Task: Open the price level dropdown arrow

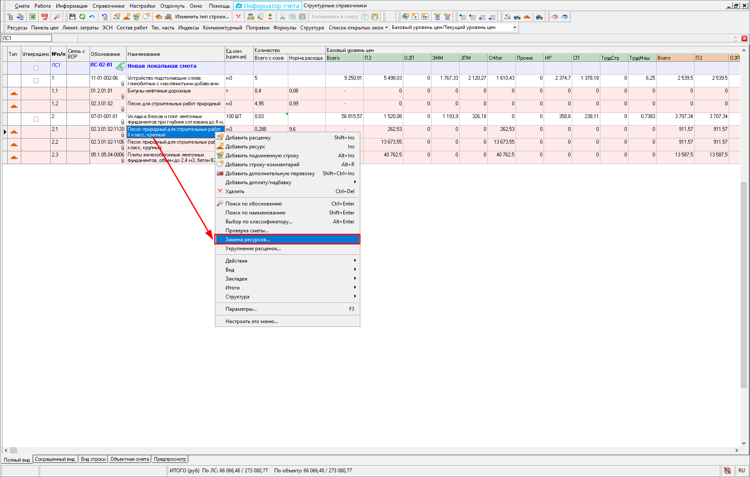Action: click(515, 28)
